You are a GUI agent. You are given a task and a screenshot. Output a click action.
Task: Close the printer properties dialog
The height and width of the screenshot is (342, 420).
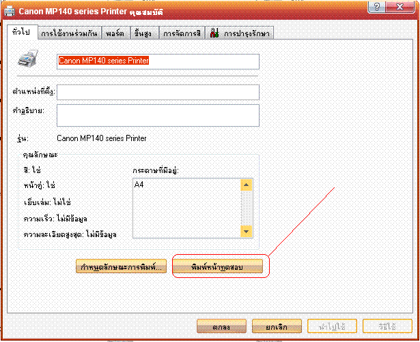coord(400,6)
